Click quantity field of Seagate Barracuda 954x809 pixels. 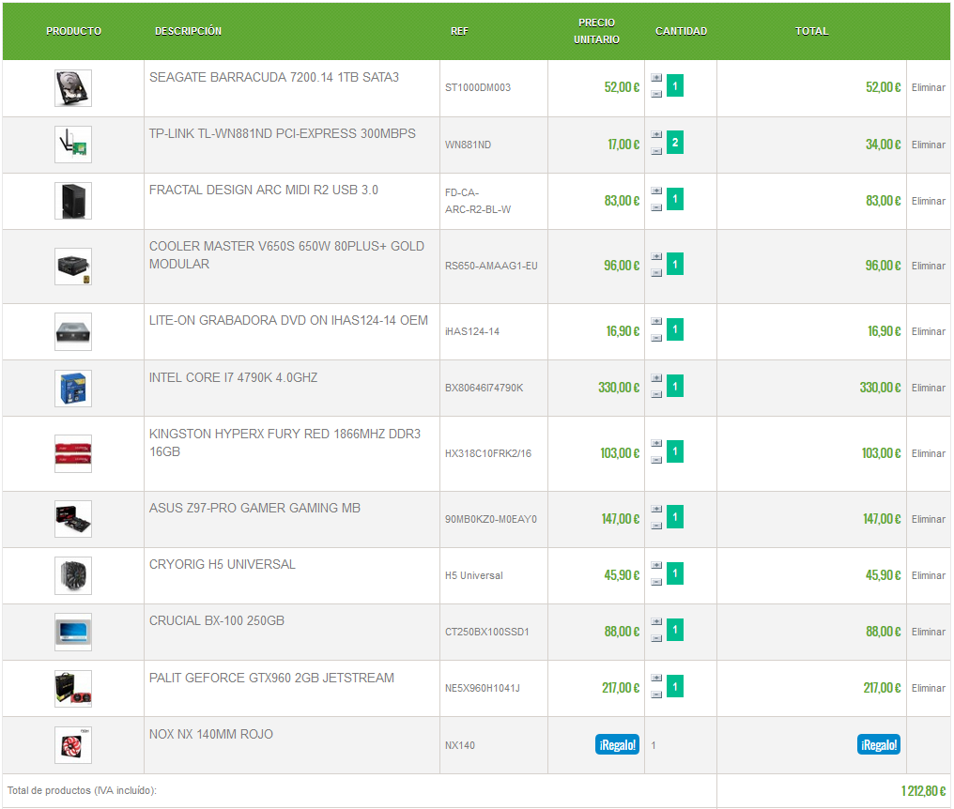tap(675, 85)
